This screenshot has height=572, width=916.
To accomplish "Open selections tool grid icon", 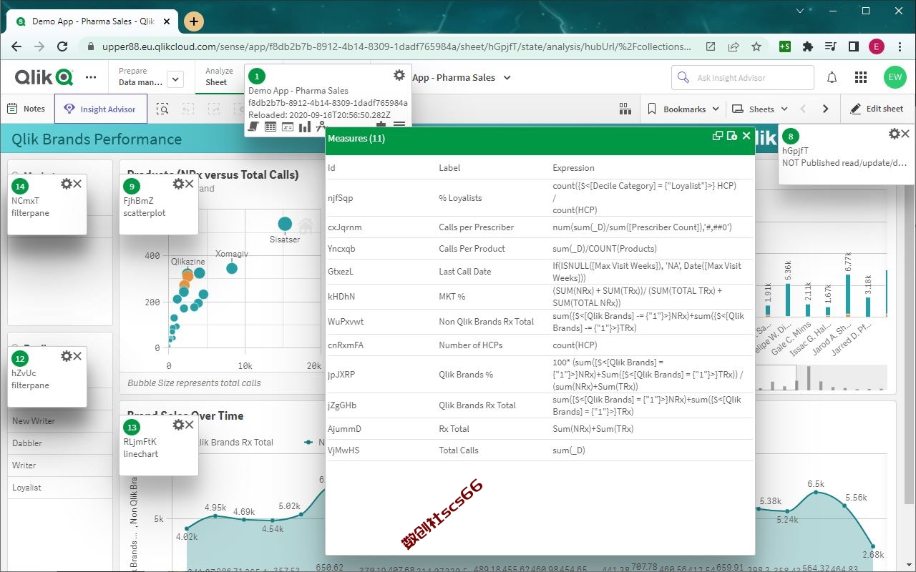I will click(x=625, y=109).
